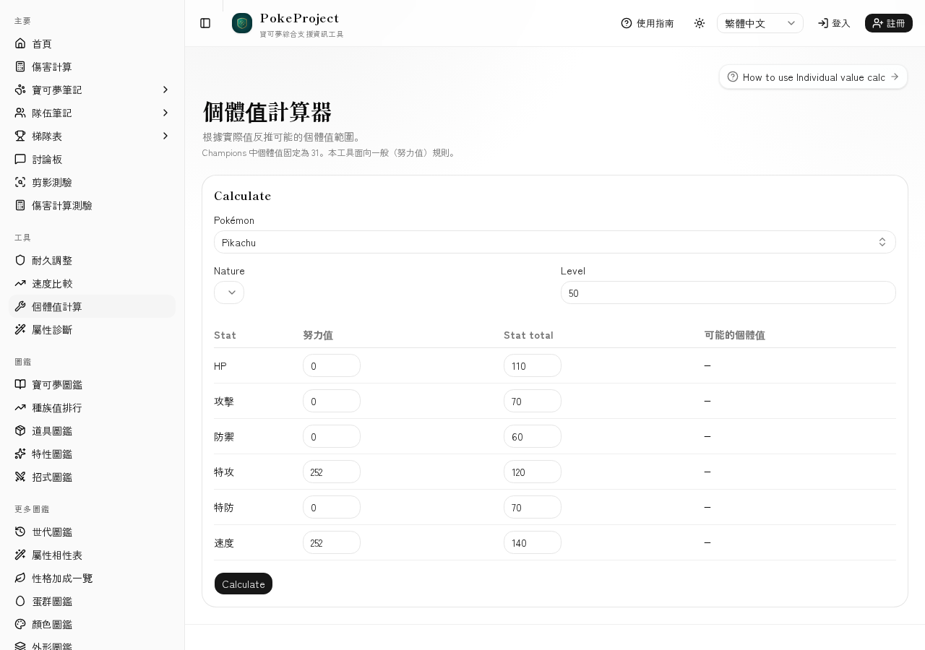Select 速度比較 in the tools section

(x=92, y=283)
